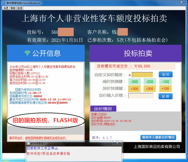
Task: Click the 刷新 refresh button
Action: 13,8
